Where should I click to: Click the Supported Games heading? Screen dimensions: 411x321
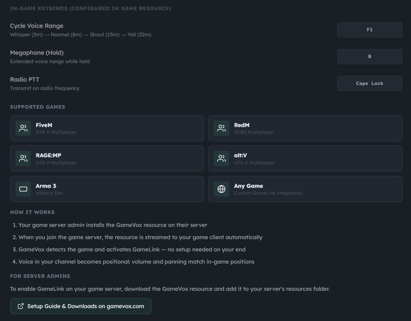coord(38,107)
